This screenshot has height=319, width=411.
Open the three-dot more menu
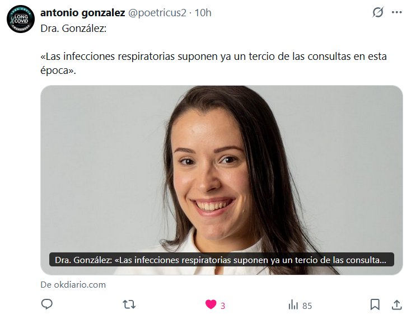click(x=397, y=12)
